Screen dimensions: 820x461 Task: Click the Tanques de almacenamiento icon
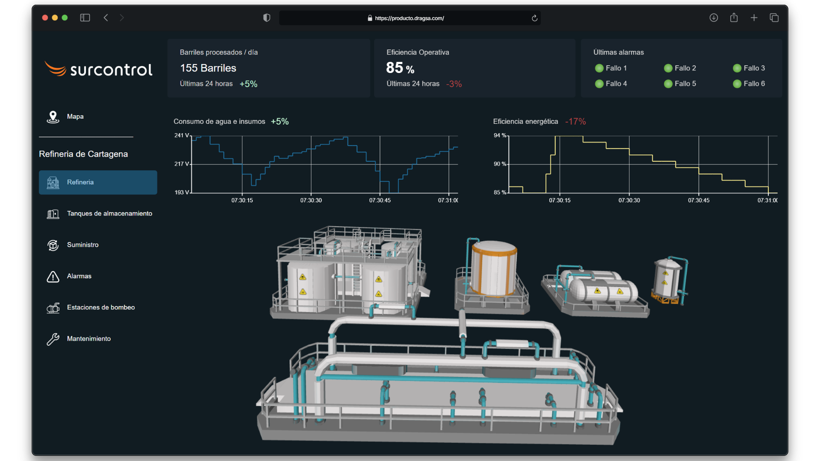coord(53,214)
